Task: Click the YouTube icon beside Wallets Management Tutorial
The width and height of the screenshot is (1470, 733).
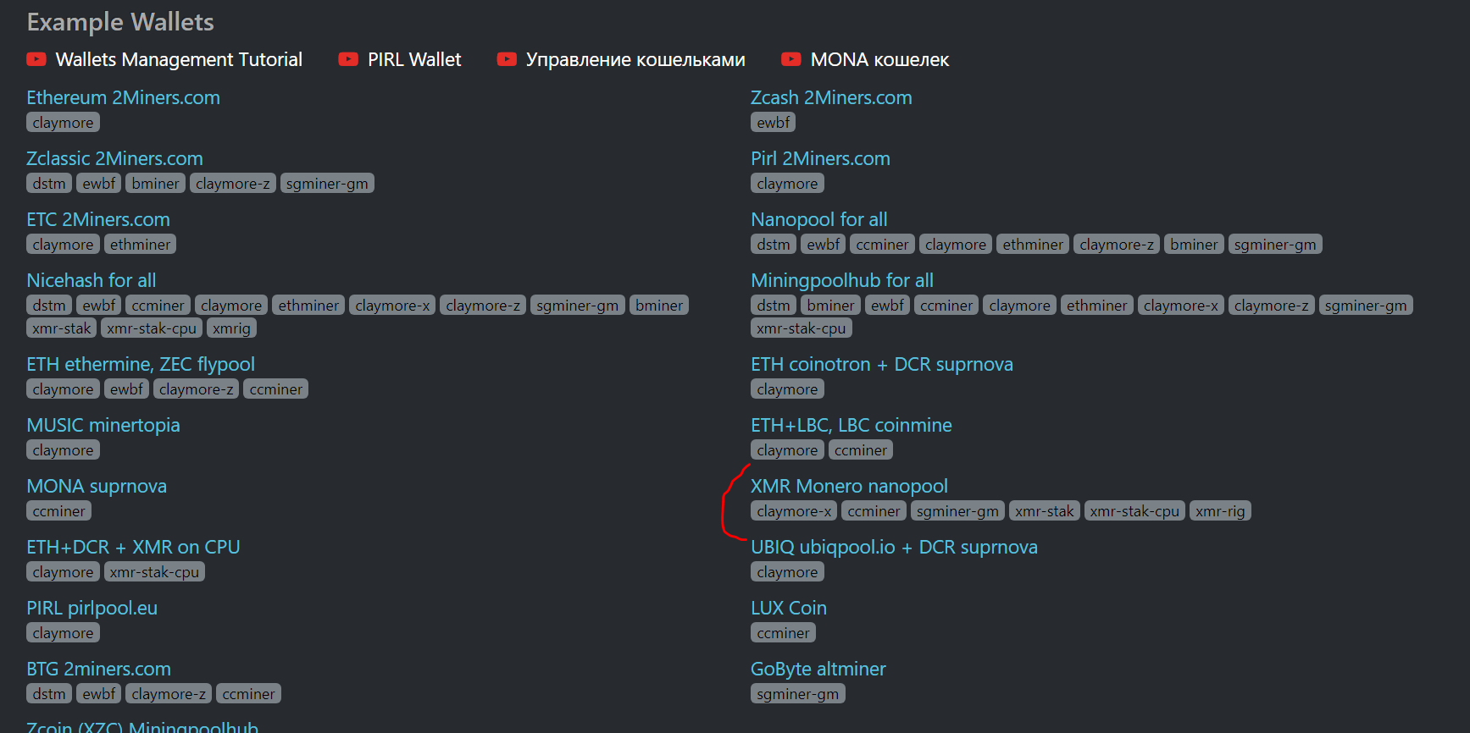Action: click(36, 59)
